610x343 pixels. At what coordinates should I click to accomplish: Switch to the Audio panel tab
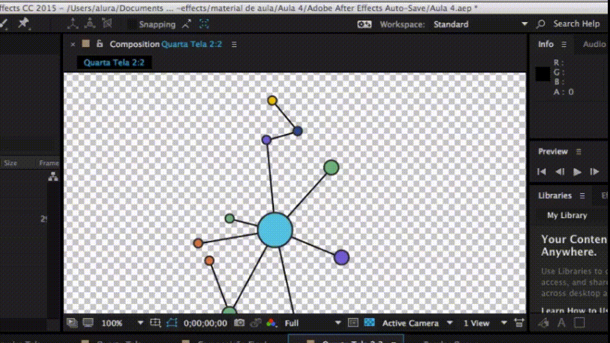(594, 44)
